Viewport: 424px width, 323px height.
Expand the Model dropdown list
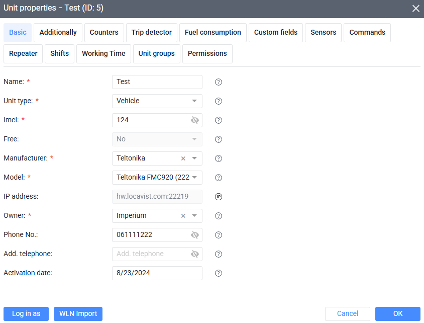tap(194, 178)
